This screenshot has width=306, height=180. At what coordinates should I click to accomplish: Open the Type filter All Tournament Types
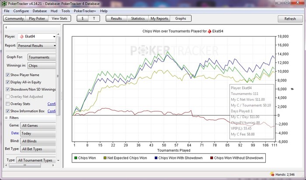(x=36, y=160)
